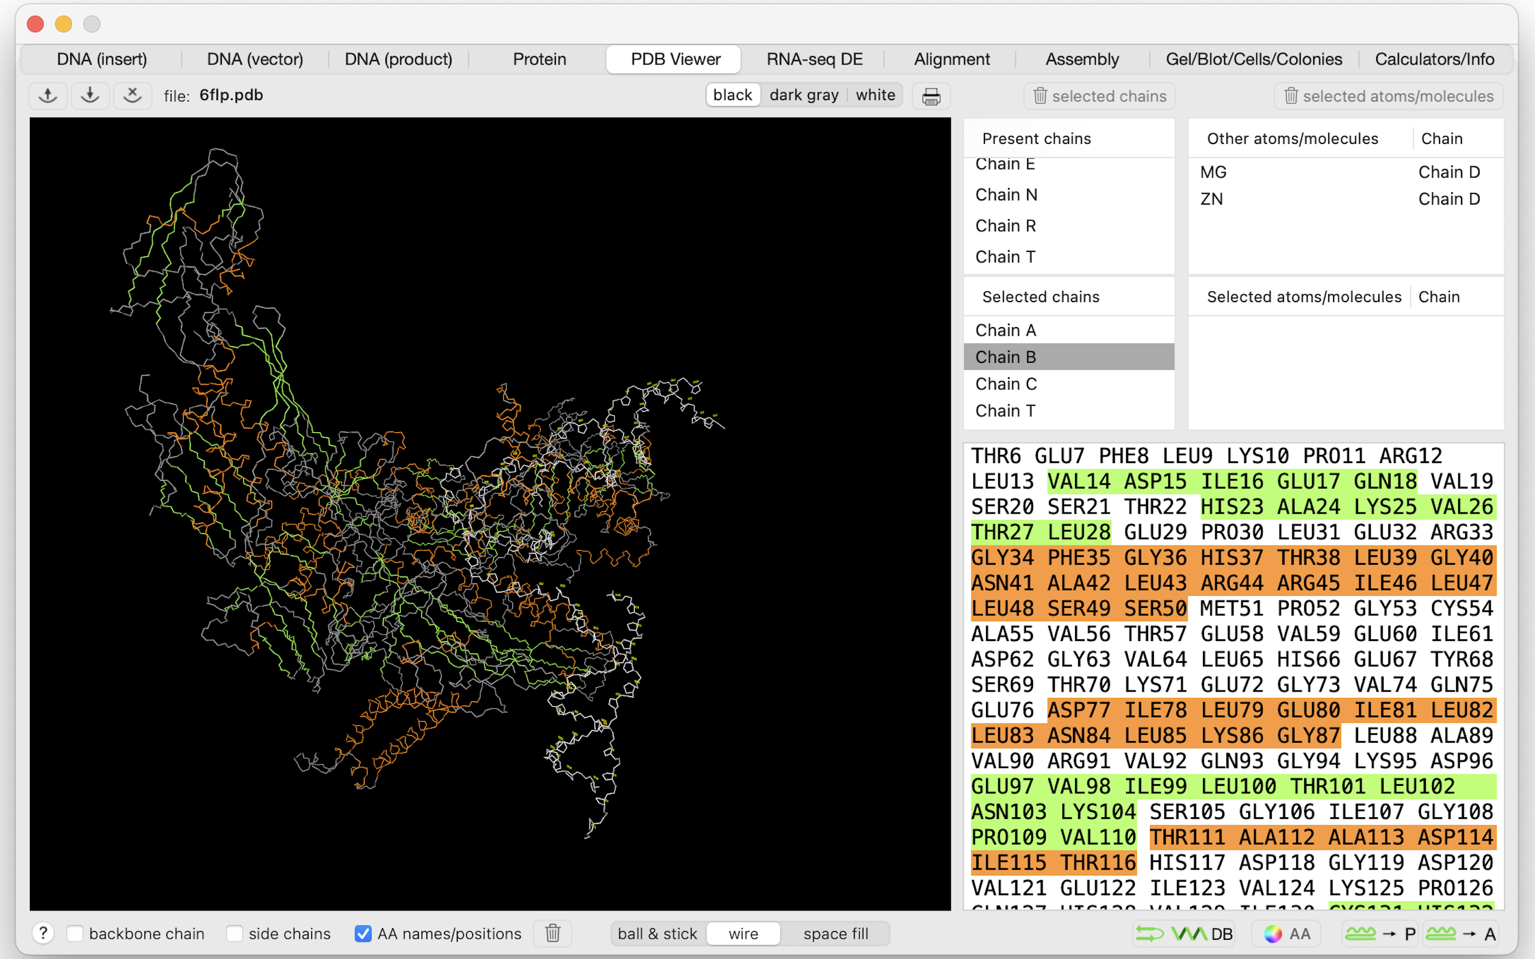1535x959 pixels.
Task: Click residue MET51 in sequence panel
Action: coord(1232,608)
